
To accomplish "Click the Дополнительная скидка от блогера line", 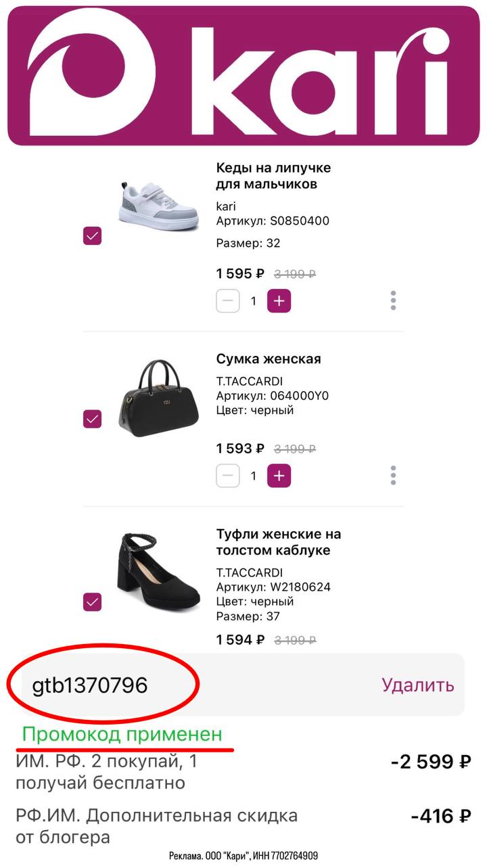I will tap(156, 826).
